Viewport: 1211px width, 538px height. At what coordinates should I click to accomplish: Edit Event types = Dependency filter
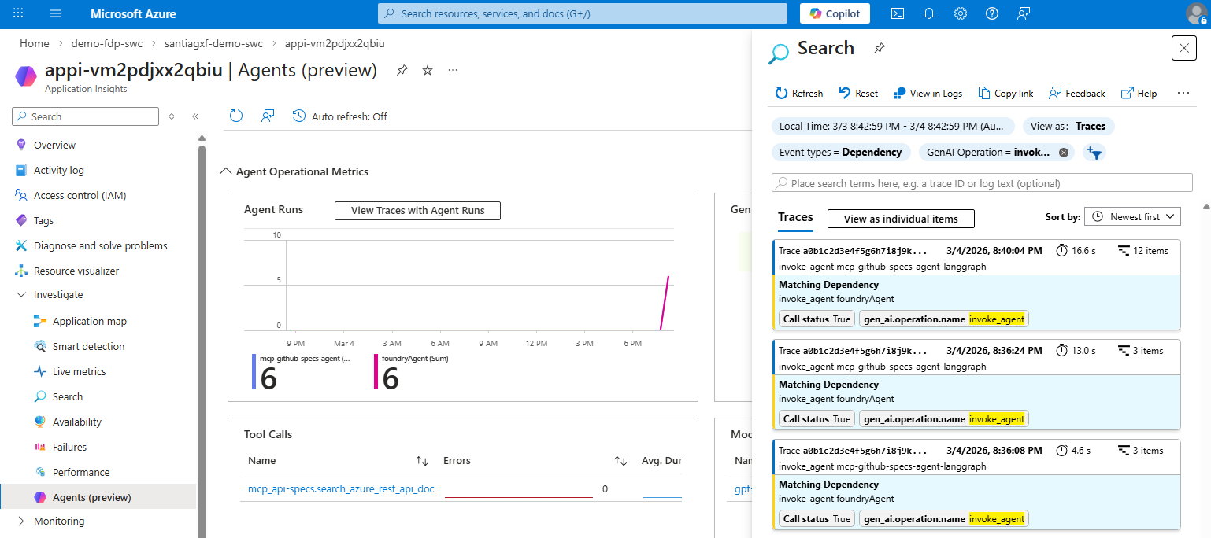841,152
